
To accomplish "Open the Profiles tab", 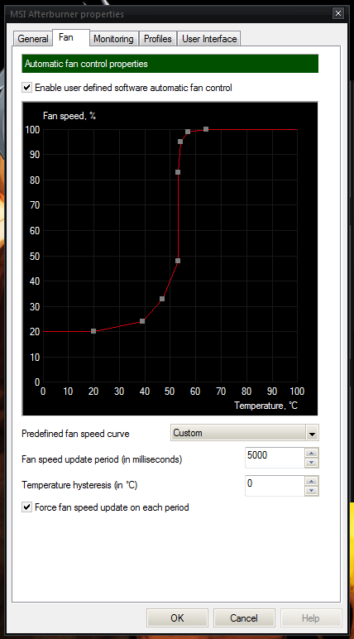I will pyautogui.click(x=158, y=39).
